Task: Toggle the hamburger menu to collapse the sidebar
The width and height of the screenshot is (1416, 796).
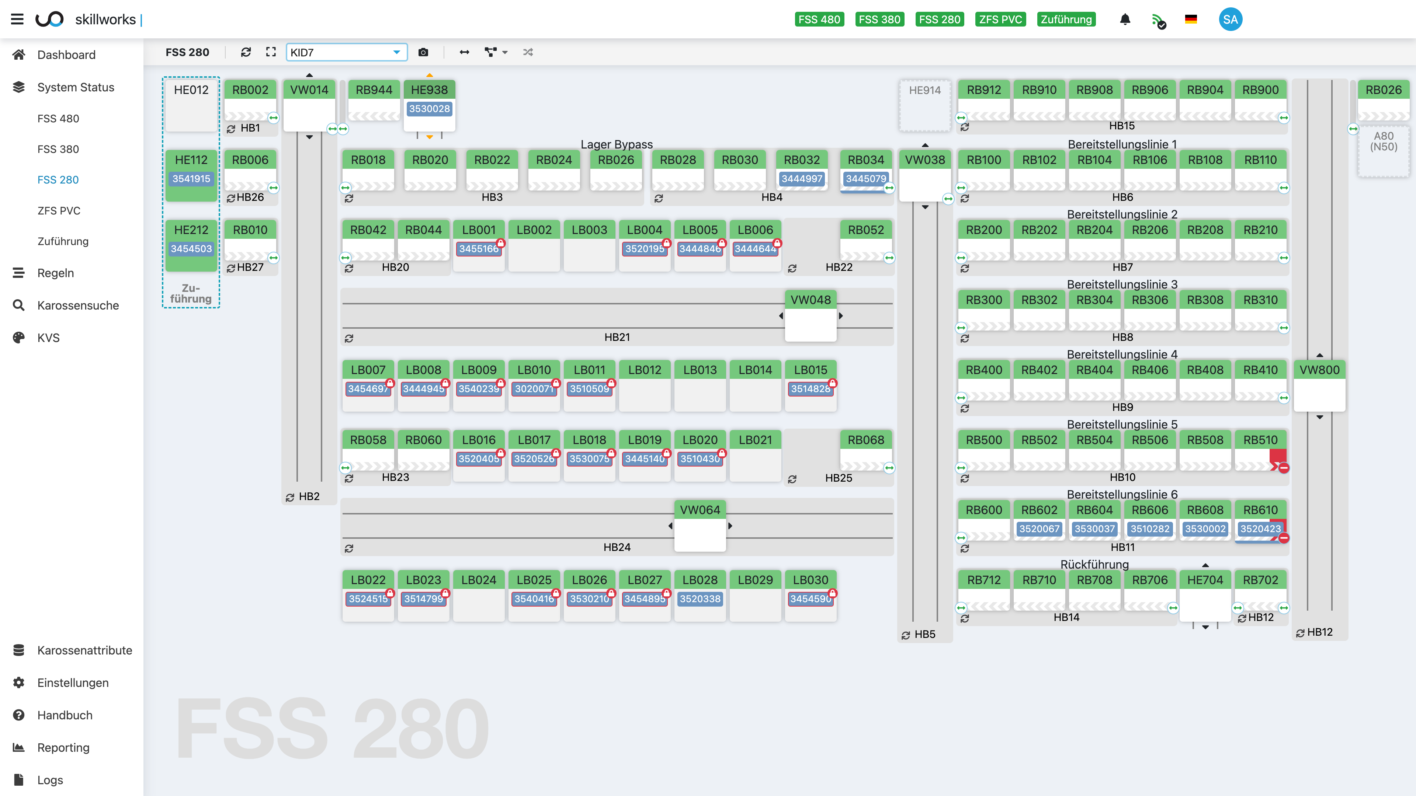Action: pos(18,19)
